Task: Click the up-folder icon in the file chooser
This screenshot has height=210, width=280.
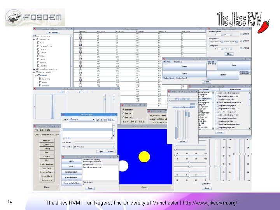Action: pos(98,120)
